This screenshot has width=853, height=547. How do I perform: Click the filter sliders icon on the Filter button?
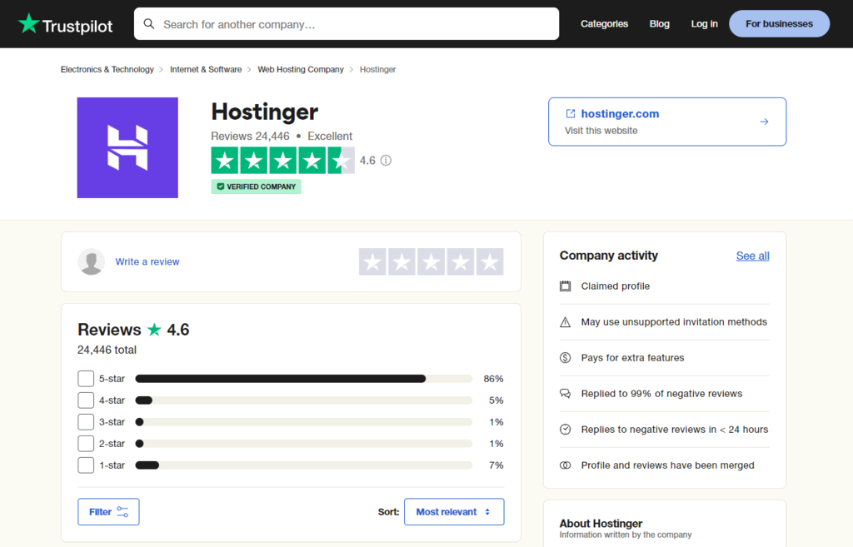(x=123, y=512)
